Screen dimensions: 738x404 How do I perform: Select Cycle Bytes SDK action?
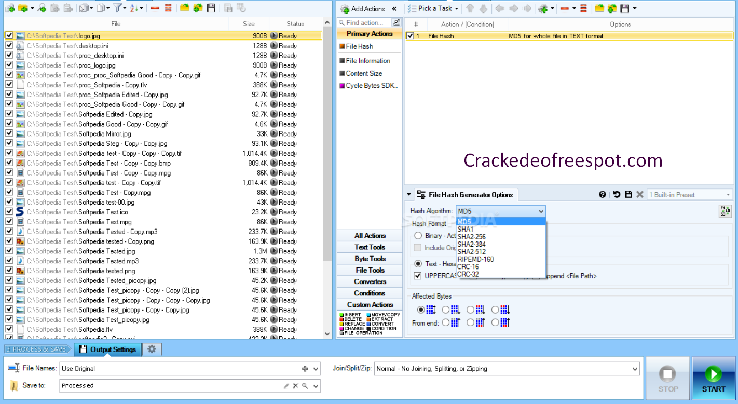368,86
